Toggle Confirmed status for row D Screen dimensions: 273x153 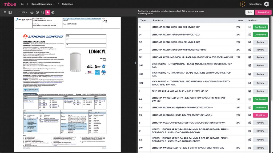(260, 27)
